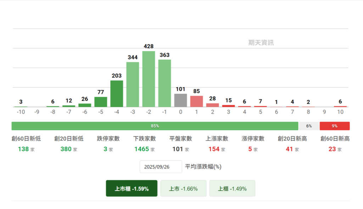Click the 平盤家數 value 101

click(178, 149)
